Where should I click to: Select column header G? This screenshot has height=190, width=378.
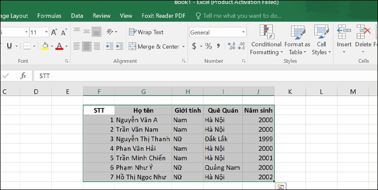143,92
